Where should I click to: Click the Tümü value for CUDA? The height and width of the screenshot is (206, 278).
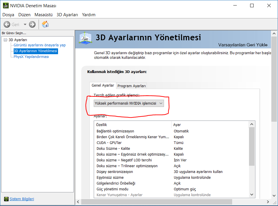click(178, 143)
